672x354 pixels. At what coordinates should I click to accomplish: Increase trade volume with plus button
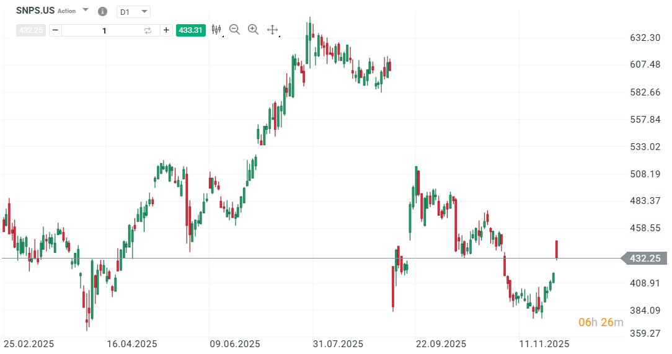pyautogui.click(x=166, y=30)
